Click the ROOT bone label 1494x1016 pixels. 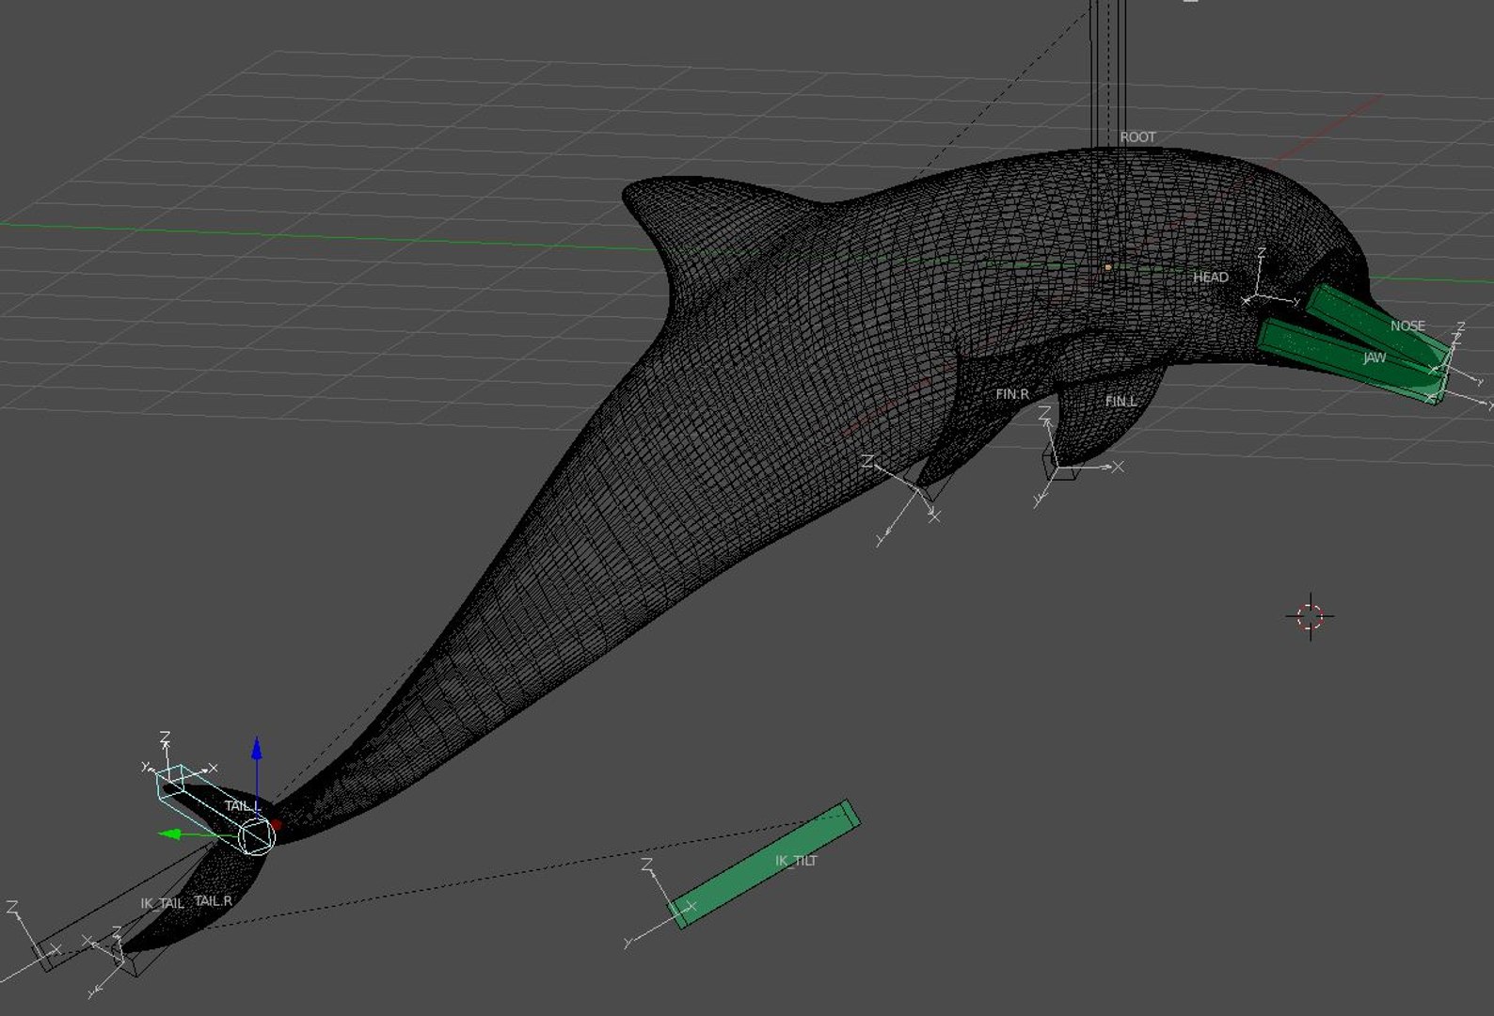(1137, 137)
